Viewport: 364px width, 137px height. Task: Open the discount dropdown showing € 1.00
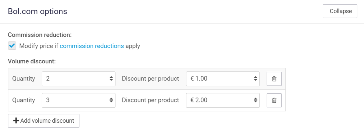coord(220,79)
